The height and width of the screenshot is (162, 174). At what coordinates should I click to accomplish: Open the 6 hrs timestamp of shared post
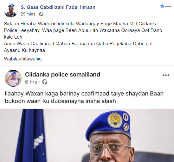[31, 82]
